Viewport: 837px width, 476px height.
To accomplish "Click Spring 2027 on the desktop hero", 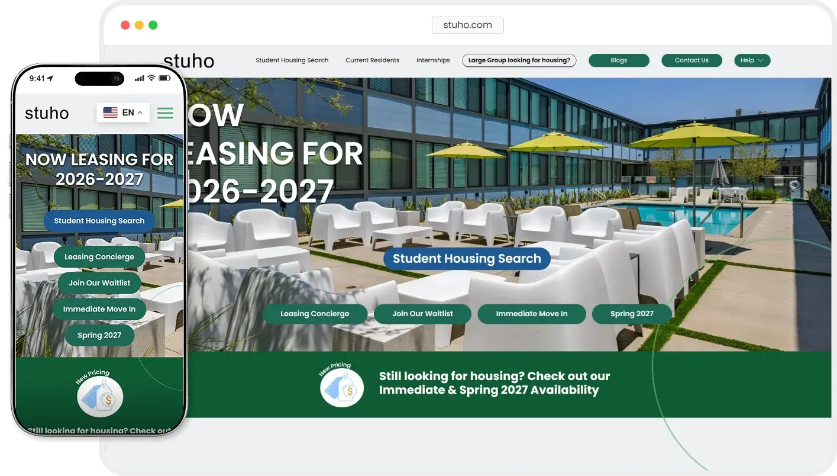I will pyautogui.click(x=632, y=314).
